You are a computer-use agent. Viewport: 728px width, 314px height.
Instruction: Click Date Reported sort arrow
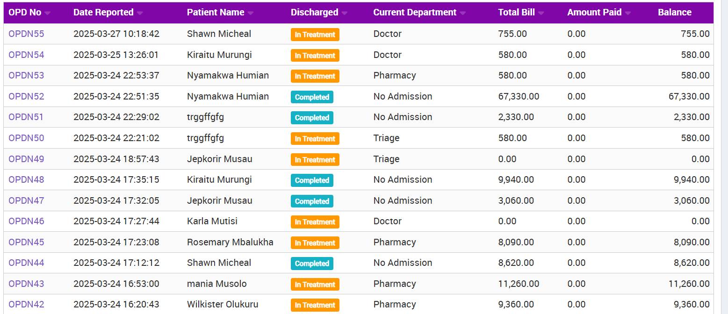pyautogui.click(x=140, y=14)
